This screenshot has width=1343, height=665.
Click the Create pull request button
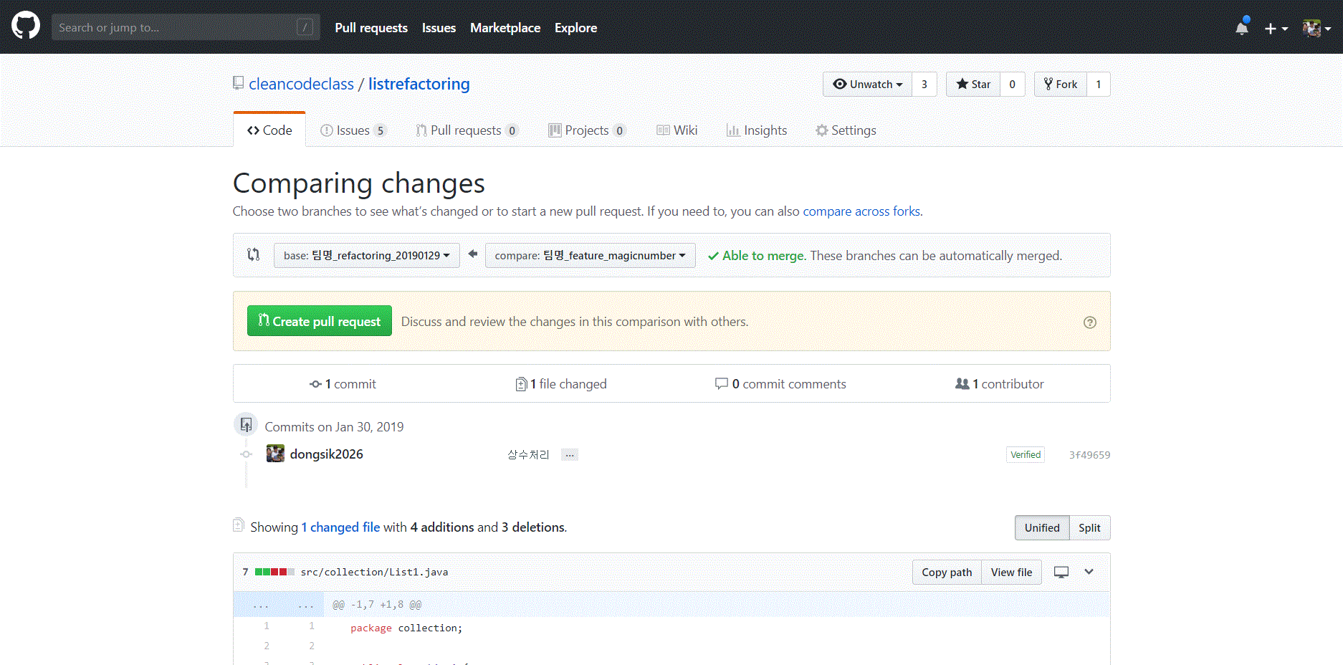tap(319, 320)
